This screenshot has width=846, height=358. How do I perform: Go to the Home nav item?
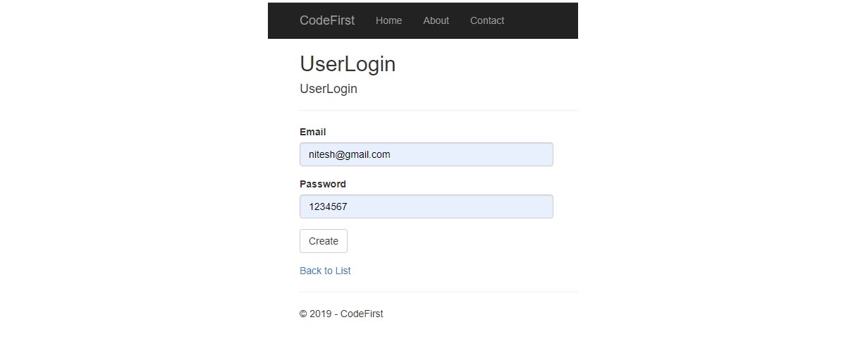(388, 20)
